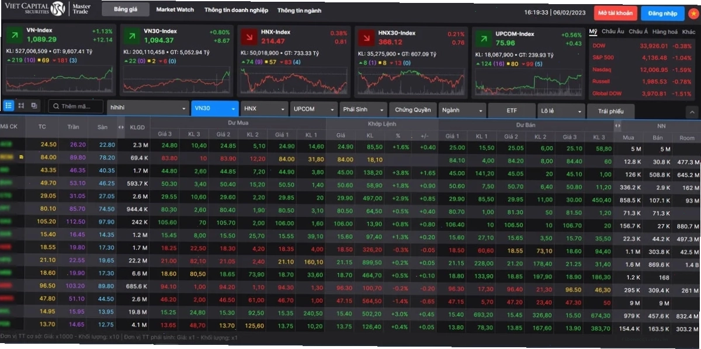Screen dimensions: 701x349
Task: Expand columns using arrows beside KLGD header
Action: [121, 127]
